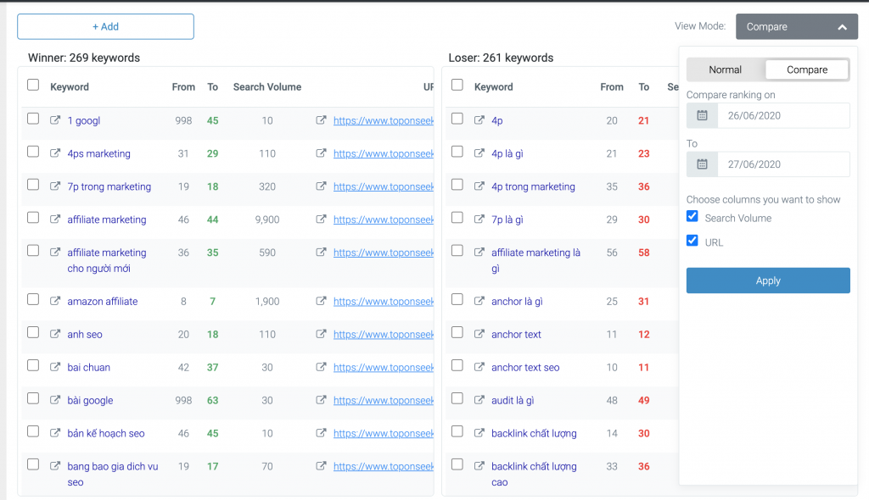Open external link icon beside 'audit là gì'
869x500 pixels.
click(479, 400)
